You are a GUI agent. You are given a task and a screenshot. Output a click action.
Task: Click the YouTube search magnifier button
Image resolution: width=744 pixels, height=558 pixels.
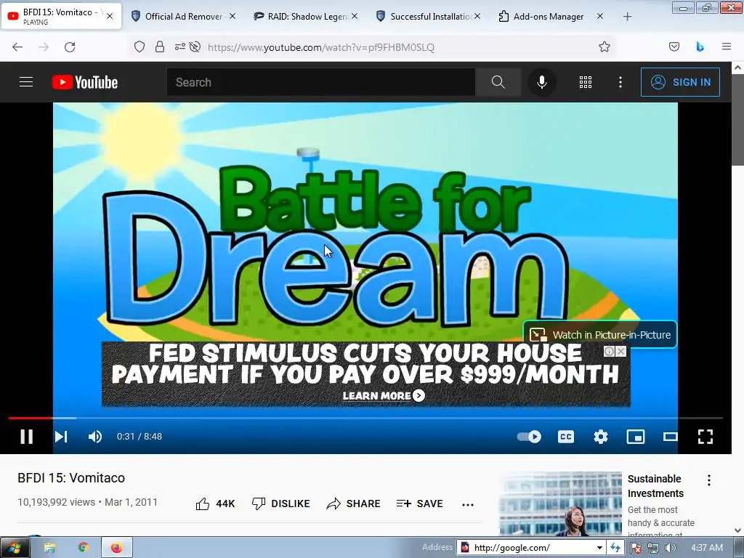click(498, 82)
